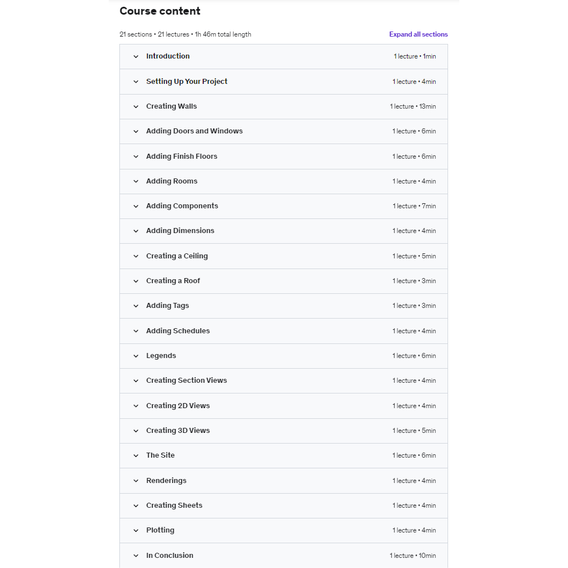Click the Expand all sections link
This screenshot has height=568, width=568.
point(418,34)
